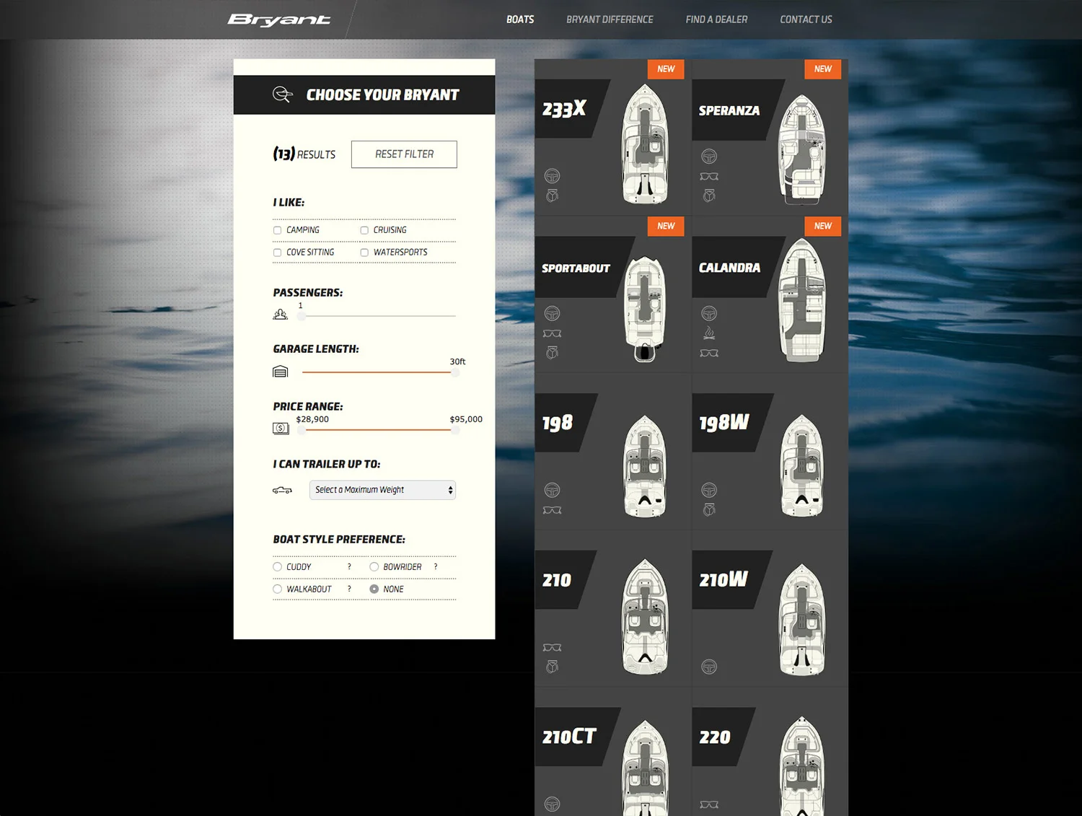Viewport: 1082px width, 816px height.
Task: Select the 220 model title
Action: [715, 737]
